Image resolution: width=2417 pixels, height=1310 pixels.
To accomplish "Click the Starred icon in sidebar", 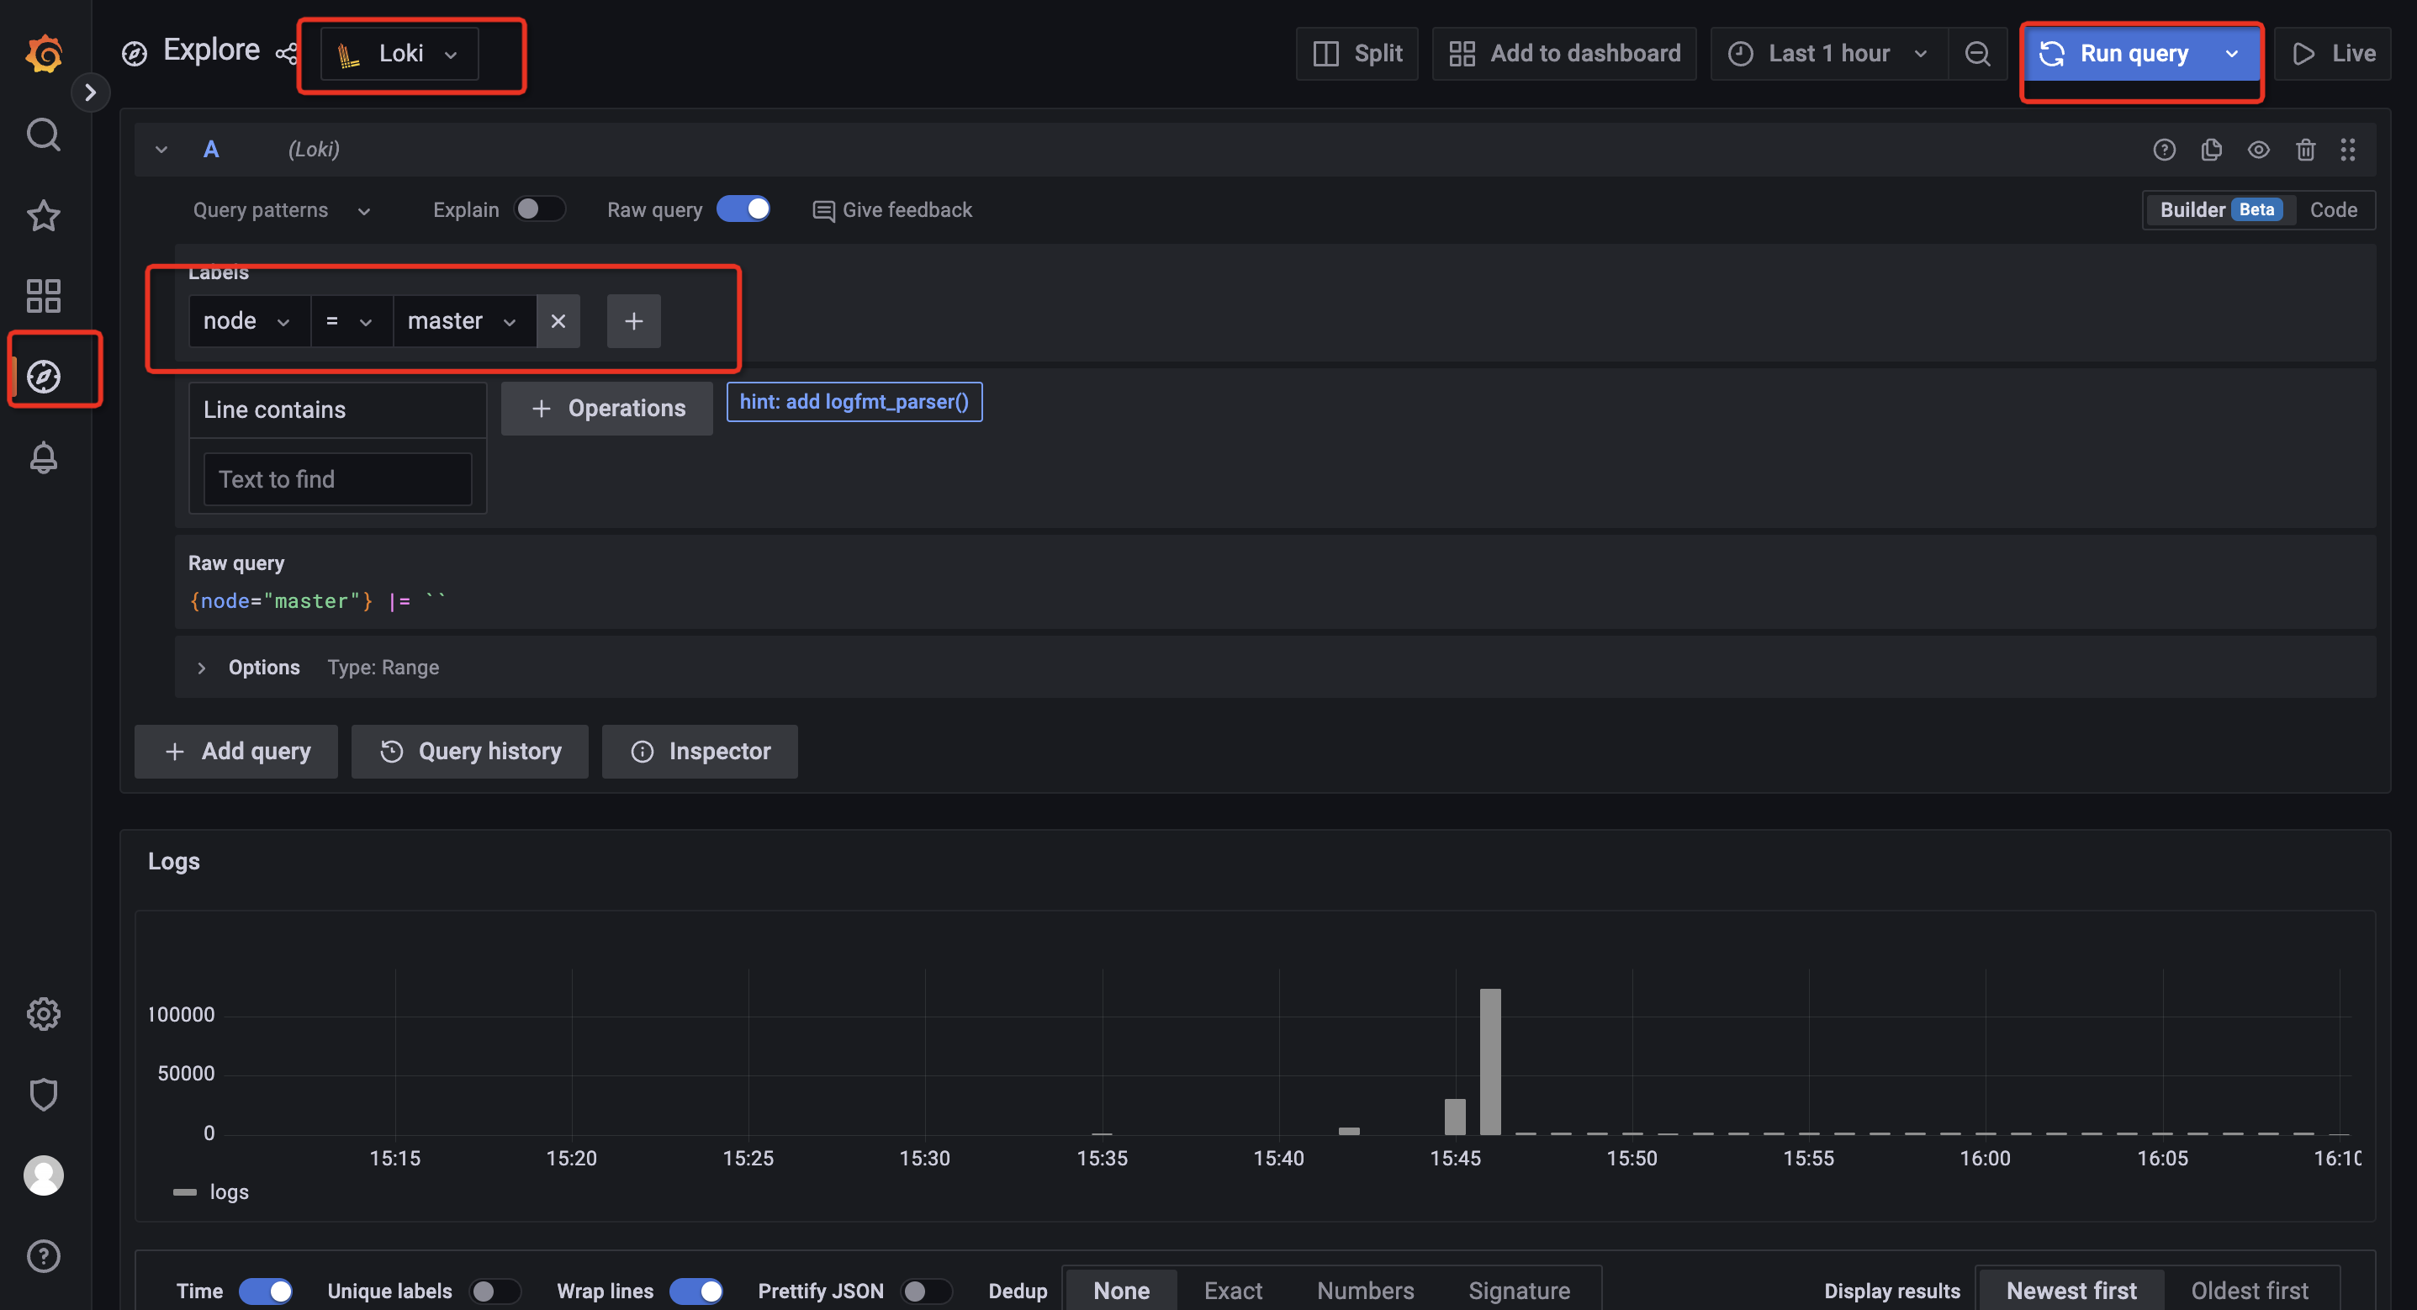I will (x=43, y=216).
